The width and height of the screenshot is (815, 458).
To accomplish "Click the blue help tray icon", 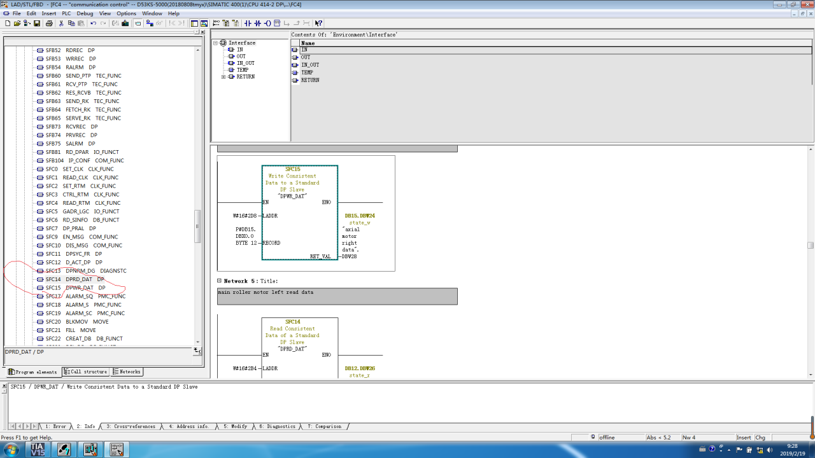I will [x=712, y=449].
